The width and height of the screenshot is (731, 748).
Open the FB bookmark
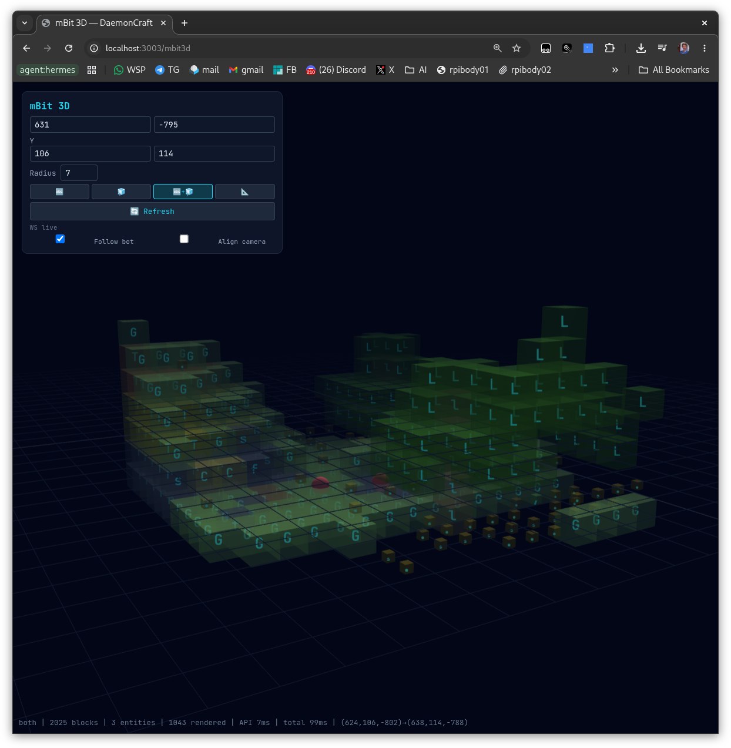[285, 70]
